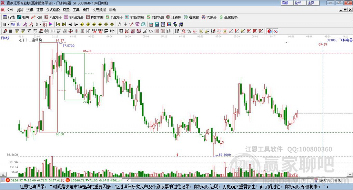Open the 六角形 hexagon tool
This screenshot has width=353, height=190.
[209, 17]
